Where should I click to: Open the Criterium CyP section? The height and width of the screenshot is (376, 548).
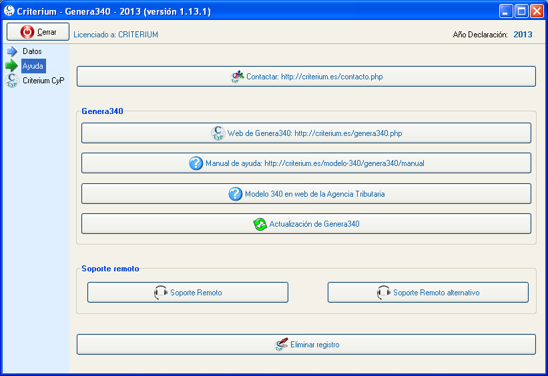43,81
